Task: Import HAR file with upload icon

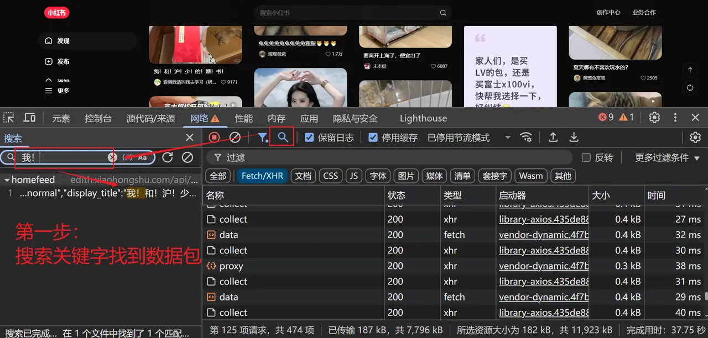Action: coord(553,138)
